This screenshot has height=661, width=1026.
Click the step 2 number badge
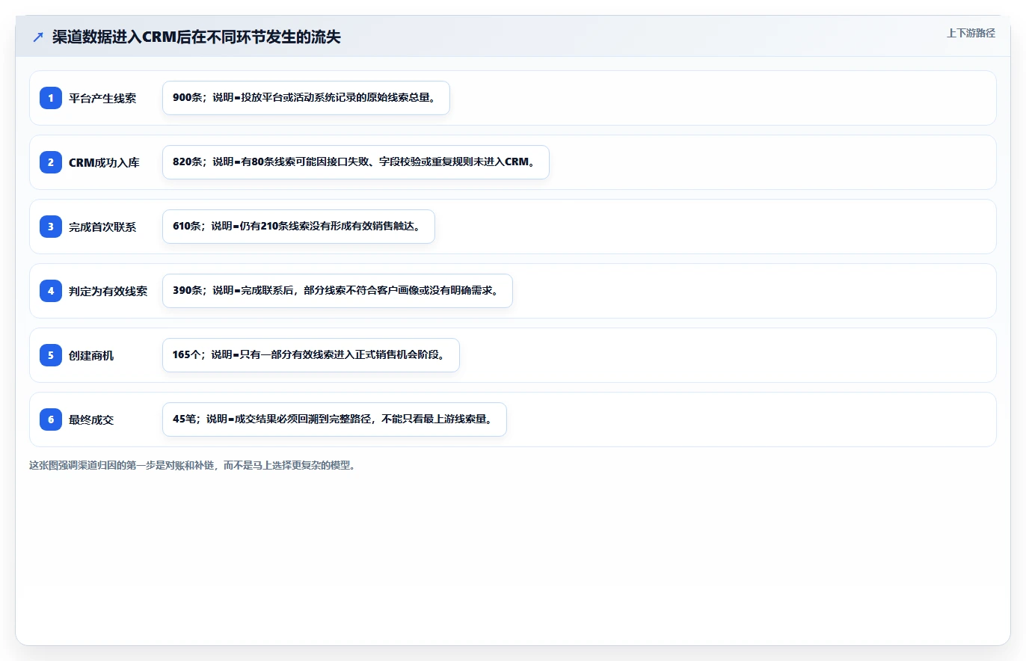51,162
